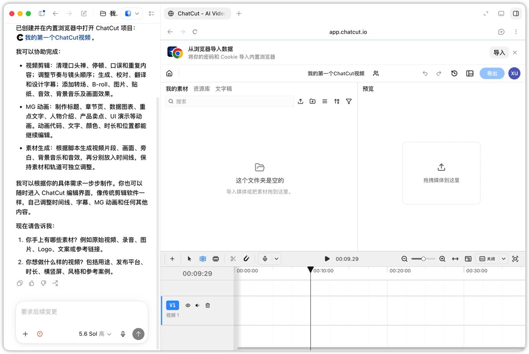Screen dimensions: 529x354
Task: Click circled plus icon next to address bar
Action: pos(501,32)
